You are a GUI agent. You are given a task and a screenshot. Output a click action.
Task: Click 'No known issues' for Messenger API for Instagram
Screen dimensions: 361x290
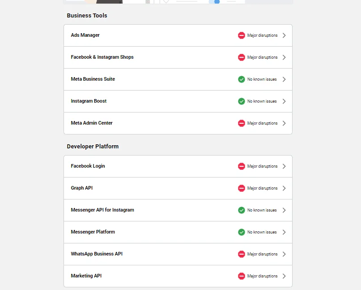[262, 210]
